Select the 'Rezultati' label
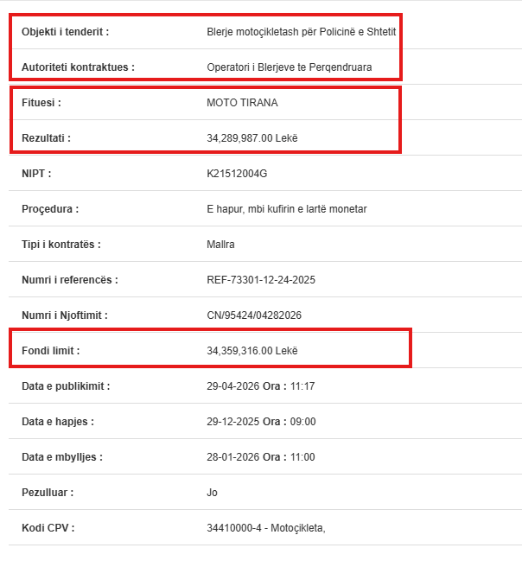Screen dimensions: 522x567 click(46, 137)
